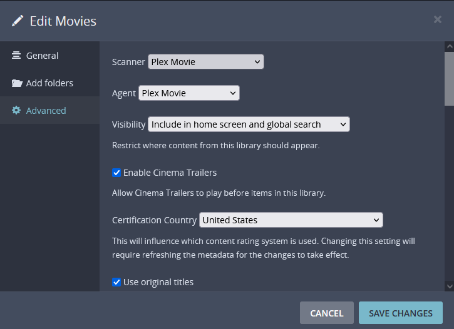The image size is (454, 329).
Task: Open the Add folders tab
Action: coord(49,83)
